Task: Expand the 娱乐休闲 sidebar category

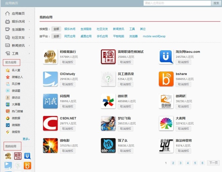Action: (18, 22)
